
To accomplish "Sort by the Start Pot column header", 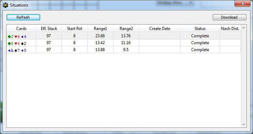I will [x=74, y=29].
